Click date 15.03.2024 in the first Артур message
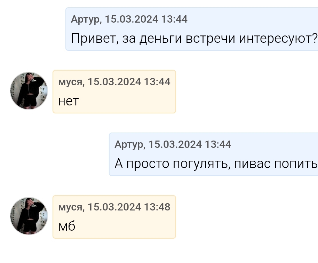Image resolution: width=318 pixels, height=263 pixels. pyautogui.click(x=132, y=19)
